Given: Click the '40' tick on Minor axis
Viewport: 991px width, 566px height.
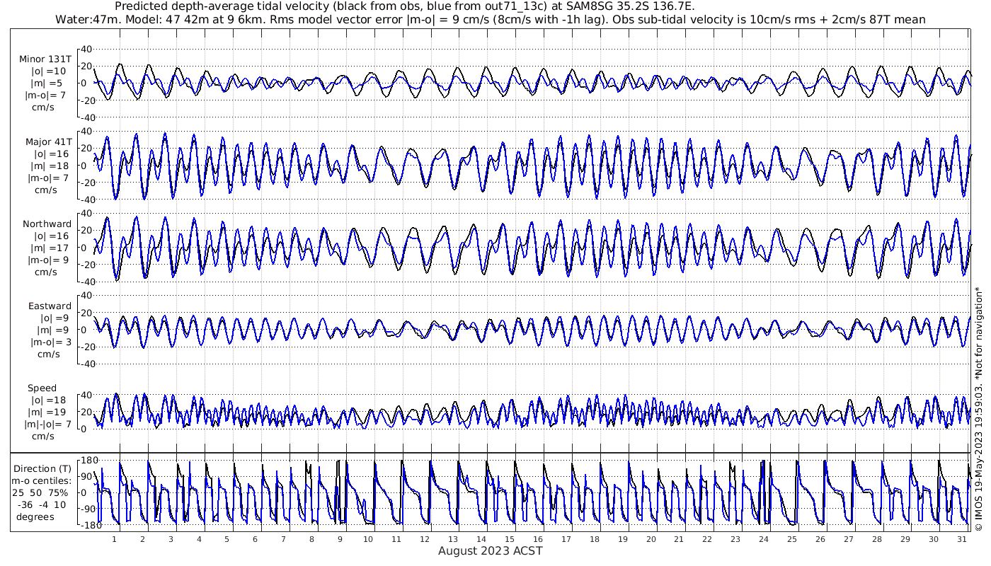Looking at the screenshot, I should 87,49.
